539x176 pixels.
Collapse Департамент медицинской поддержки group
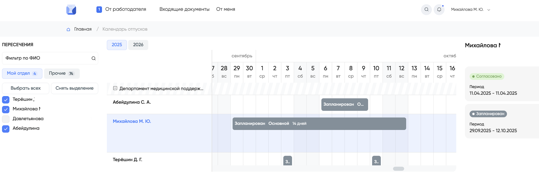point(115,88)
